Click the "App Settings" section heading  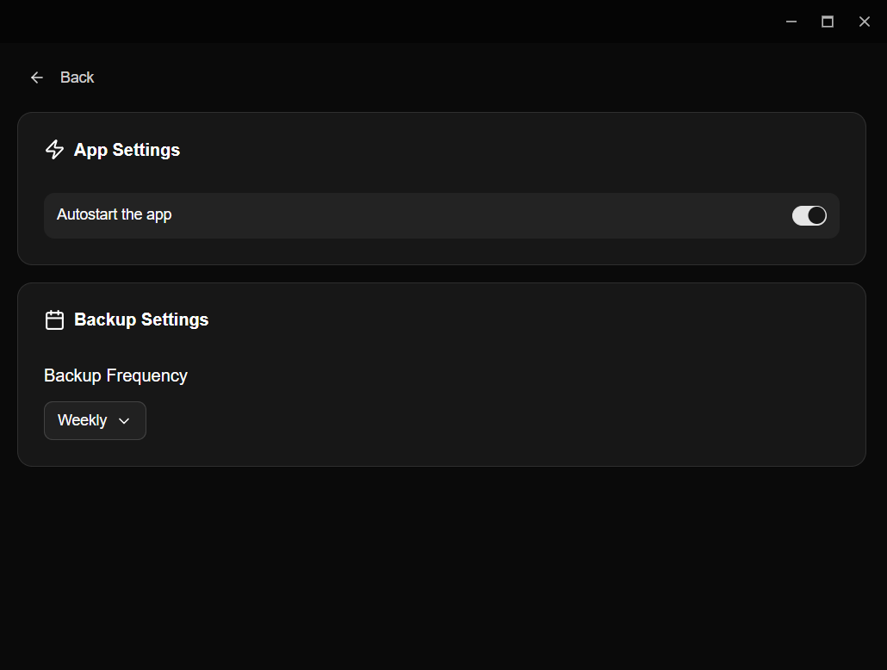127,150
